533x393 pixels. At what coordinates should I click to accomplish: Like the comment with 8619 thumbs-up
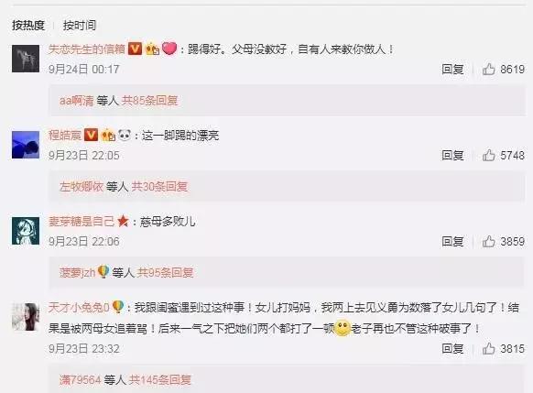(x=488, y=69)
